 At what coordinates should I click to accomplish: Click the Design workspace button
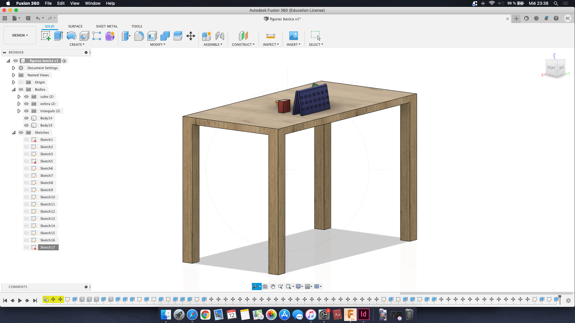coord(20,35)
